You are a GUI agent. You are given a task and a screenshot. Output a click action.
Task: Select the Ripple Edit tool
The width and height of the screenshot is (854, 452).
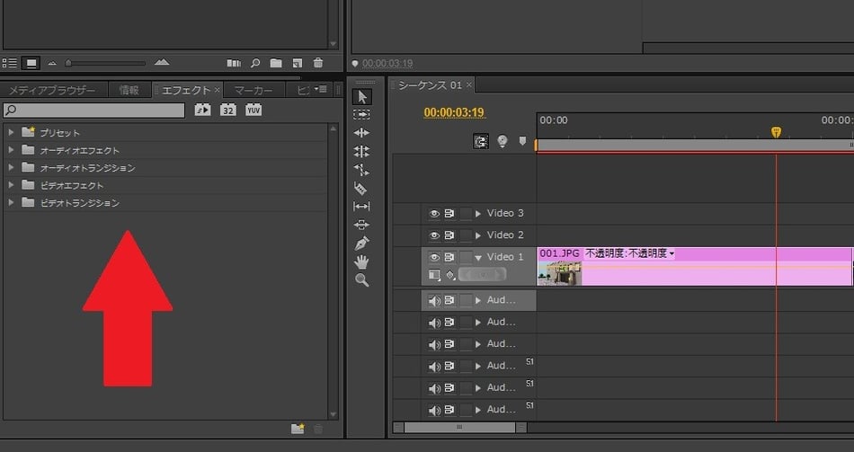(x=361, y=133)
